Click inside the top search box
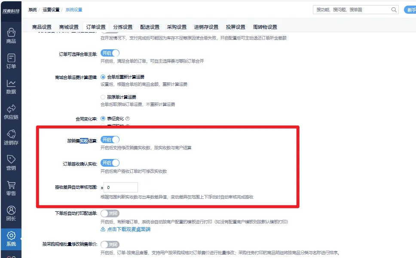 click(348, 9)
